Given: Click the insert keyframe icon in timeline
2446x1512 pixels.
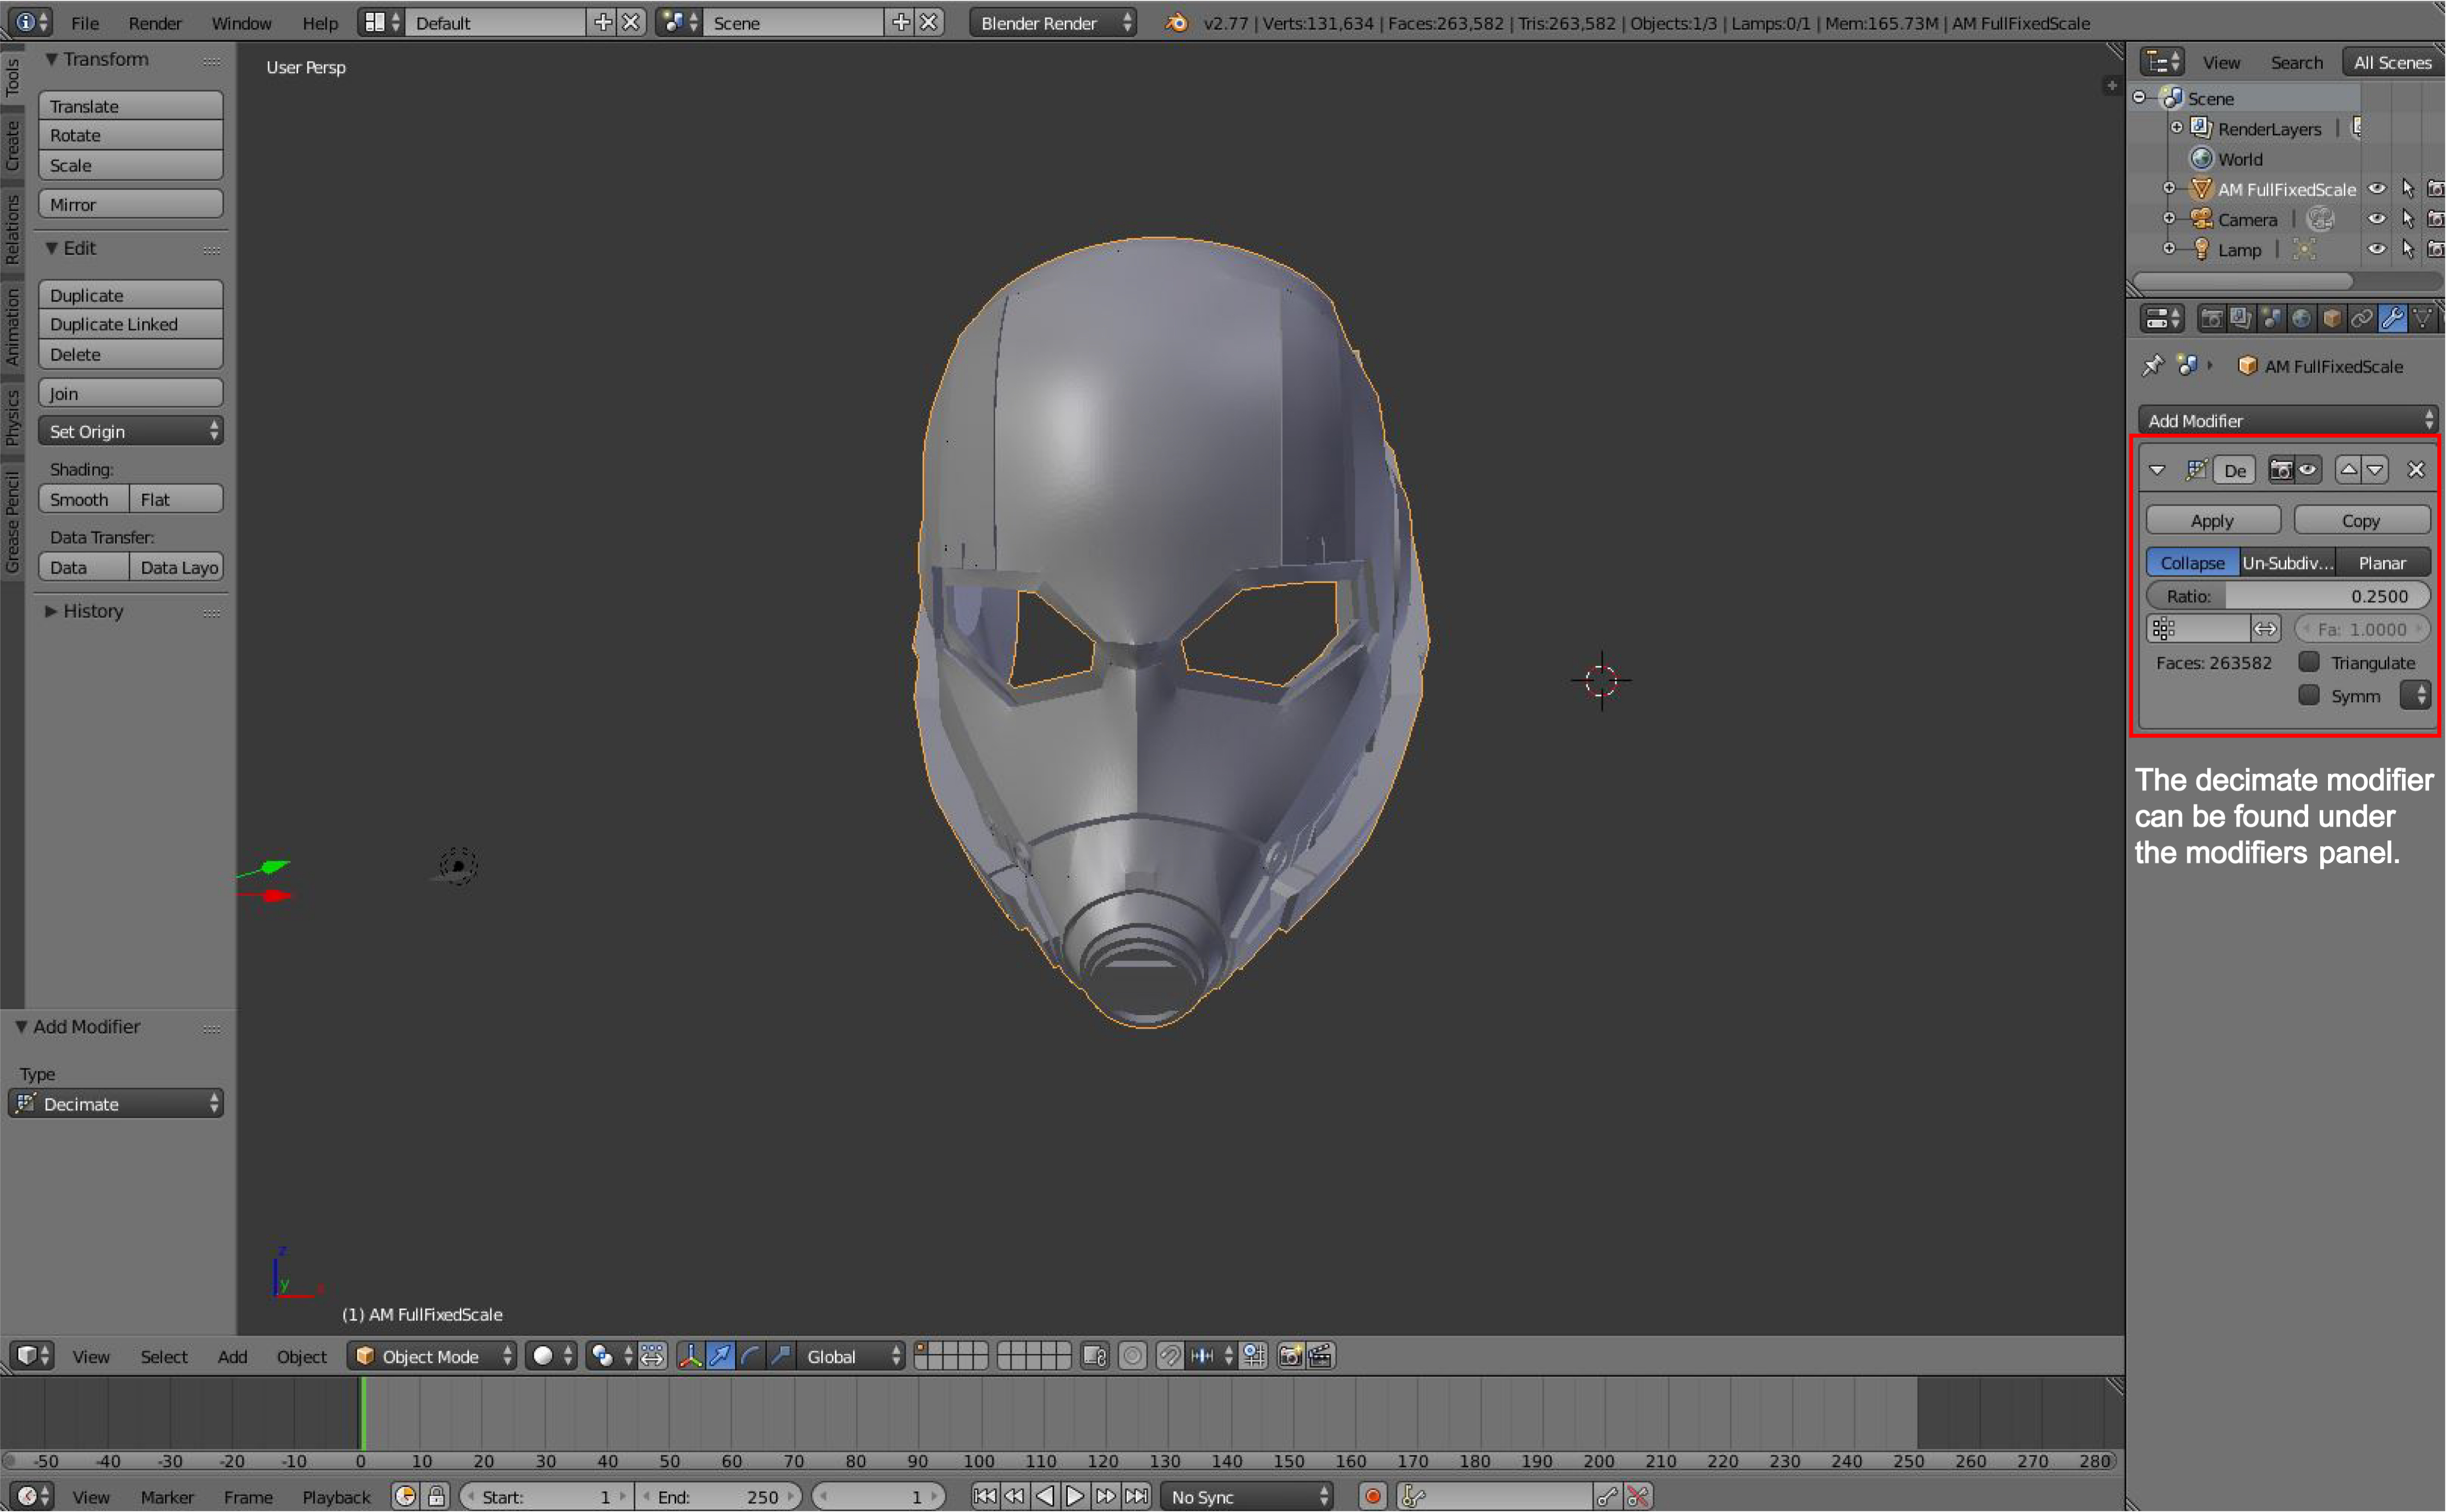Looking at the screenshot, I should [x=1607, y=1496].
